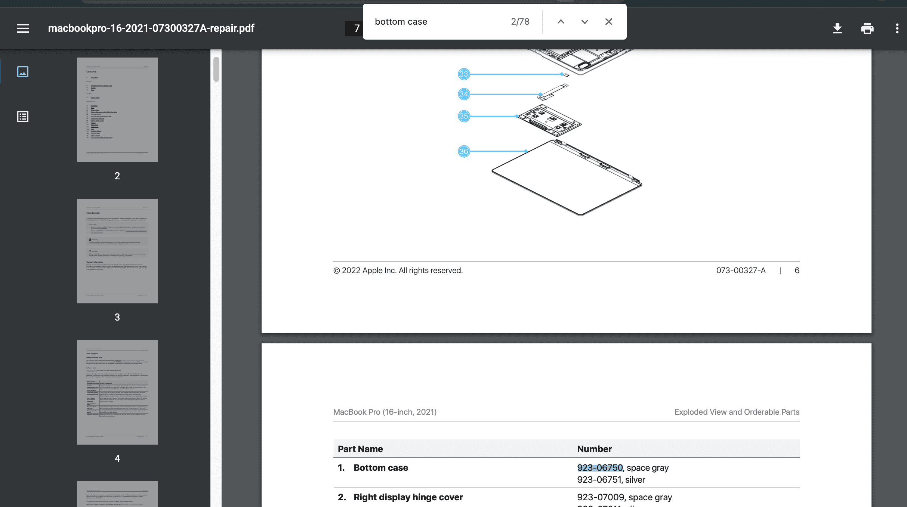
Task: Go to next search match
Action: (585, 22)
